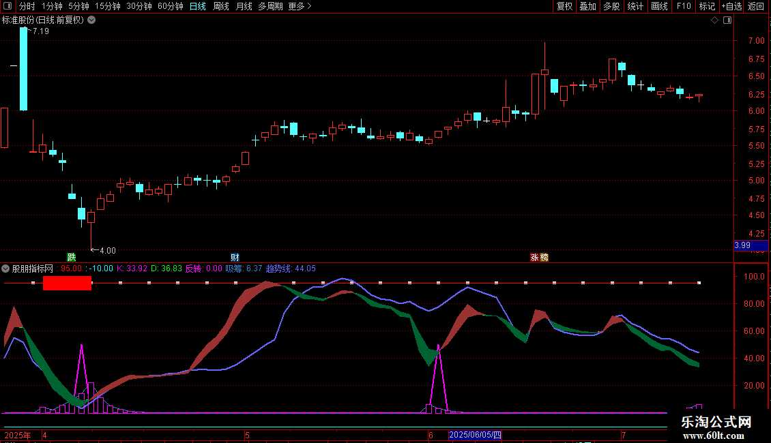Select the 60分钟 period tab
This screenshot has width=771, height=443.
[170, 6]
